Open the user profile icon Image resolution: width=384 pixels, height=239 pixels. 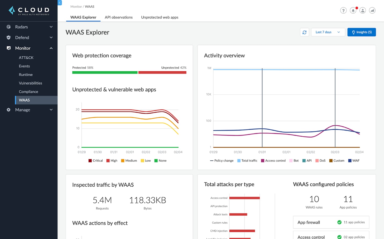click(x=363, y=10)
